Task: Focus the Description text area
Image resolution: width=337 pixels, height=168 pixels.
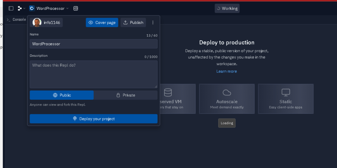Action: tap(93, 74)
